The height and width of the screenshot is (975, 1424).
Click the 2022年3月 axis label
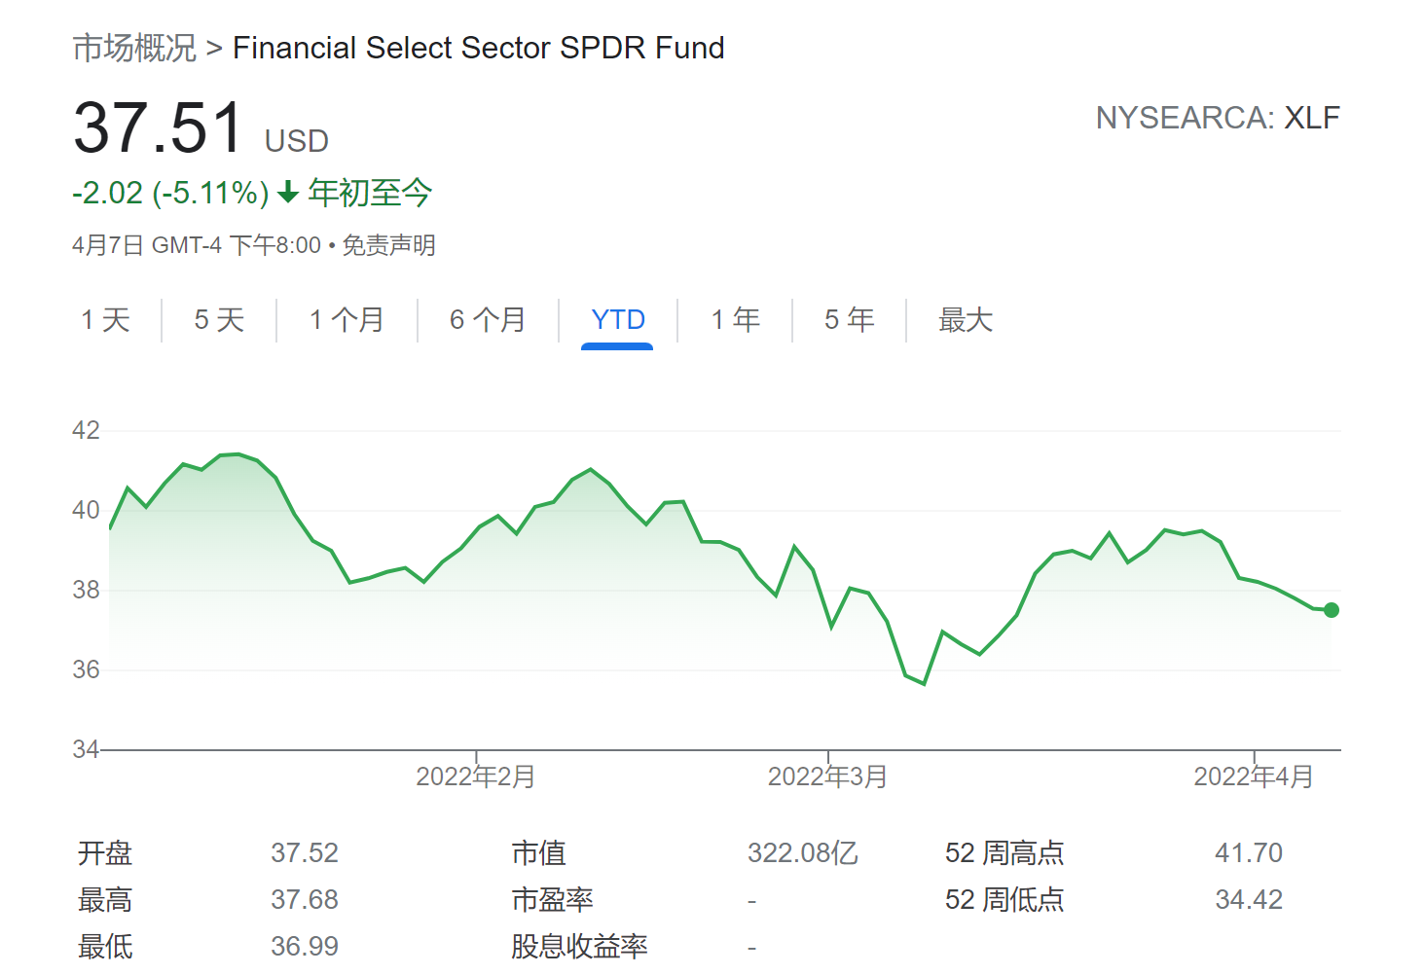tap(827, 776)
